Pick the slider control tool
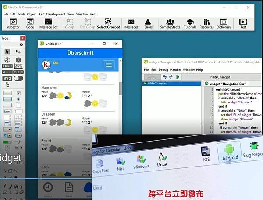Viewport: 263px width, 200px height. click(x=18, y=142)
